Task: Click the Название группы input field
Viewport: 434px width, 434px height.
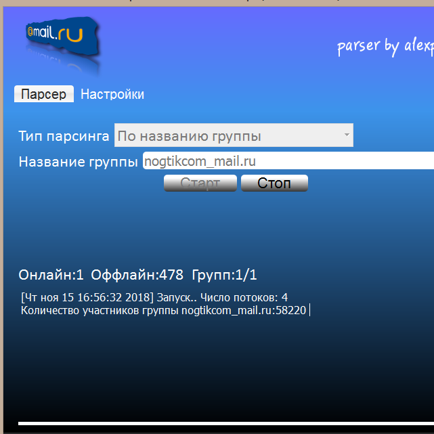Action: click(288, 161)
